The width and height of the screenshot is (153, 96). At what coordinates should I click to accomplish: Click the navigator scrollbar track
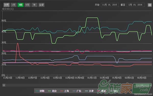coord(70,85)
